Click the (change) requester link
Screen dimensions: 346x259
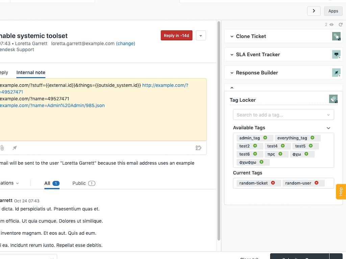coord(125,44)
